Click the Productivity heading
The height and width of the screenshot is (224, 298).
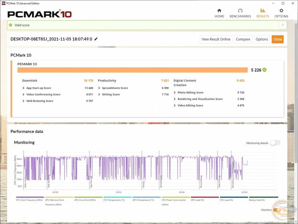coord(107,81)
